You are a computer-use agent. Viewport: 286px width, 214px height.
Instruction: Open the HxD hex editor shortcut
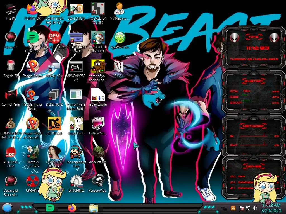coord(76,9)
